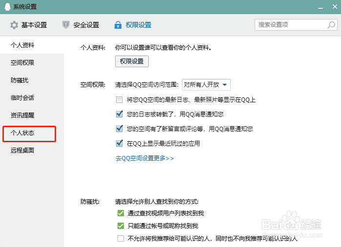Open the 去QQ空间设置更多>> link
The width and height of the screenshot is (341, 247).
[x=144, y=158]
